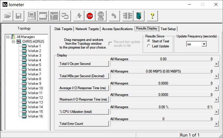Screen dimensions: 223x138
Task: Click Total I/Os progress bar
Action: (161, 64)
